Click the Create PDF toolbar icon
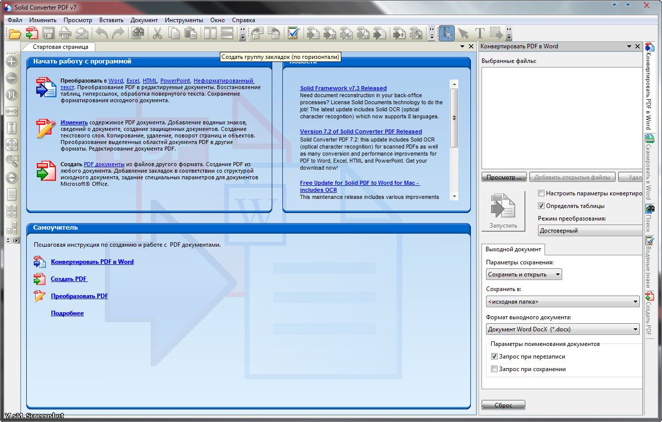This screenshot has width=662, height=422. (32, 34)
